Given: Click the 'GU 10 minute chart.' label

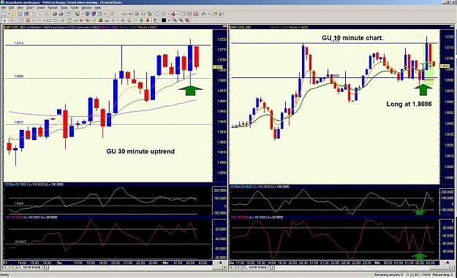Looking at the screenshot, I should pyautogui.click(x=352, y=38).
